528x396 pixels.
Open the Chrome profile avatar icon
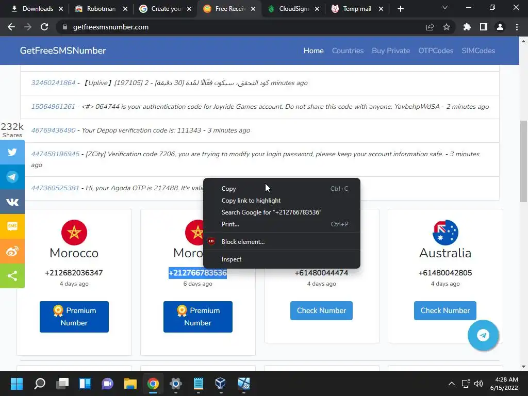click(x=500, y=27)
